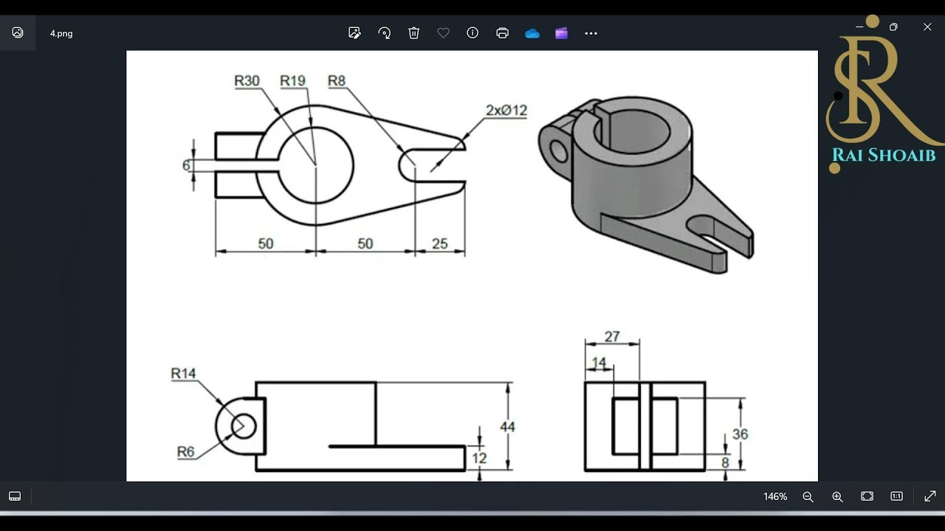Click the 1:1 Actual size icon
This screenshot has width=945, height=531.
[896, 496]
